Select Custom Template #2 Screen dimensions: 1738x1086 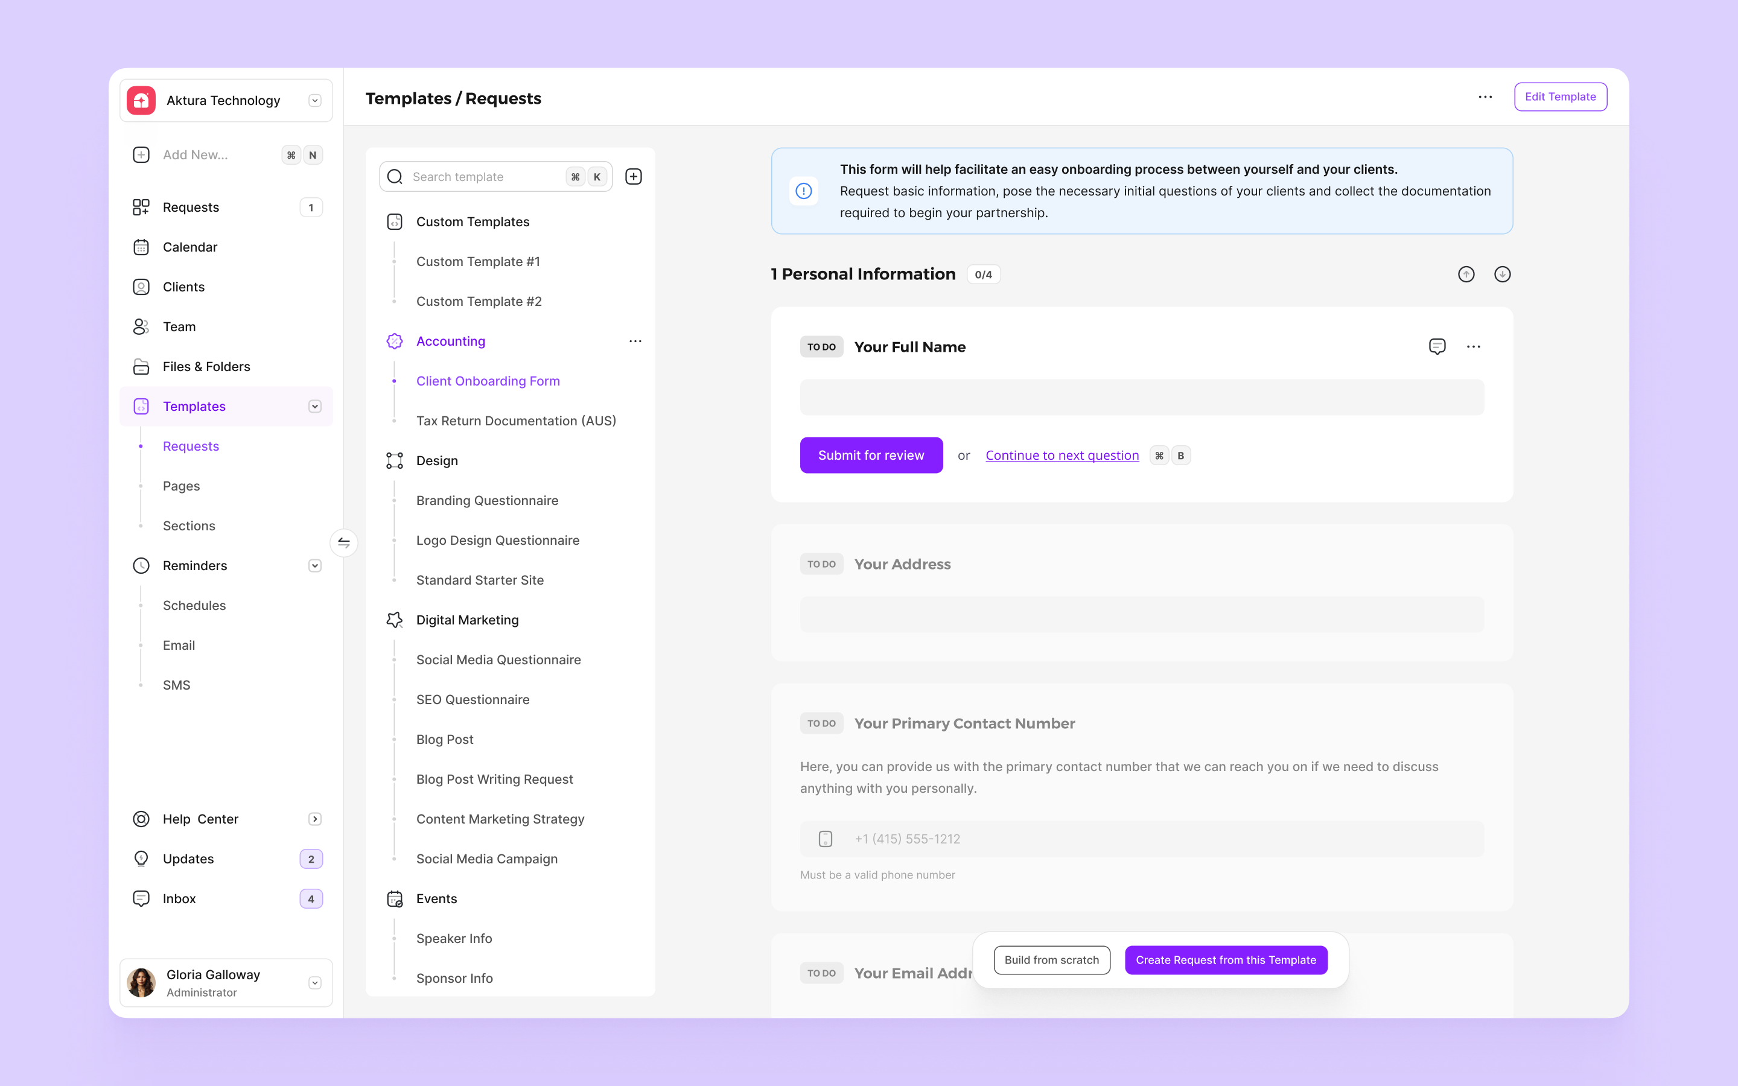(479, 302)
